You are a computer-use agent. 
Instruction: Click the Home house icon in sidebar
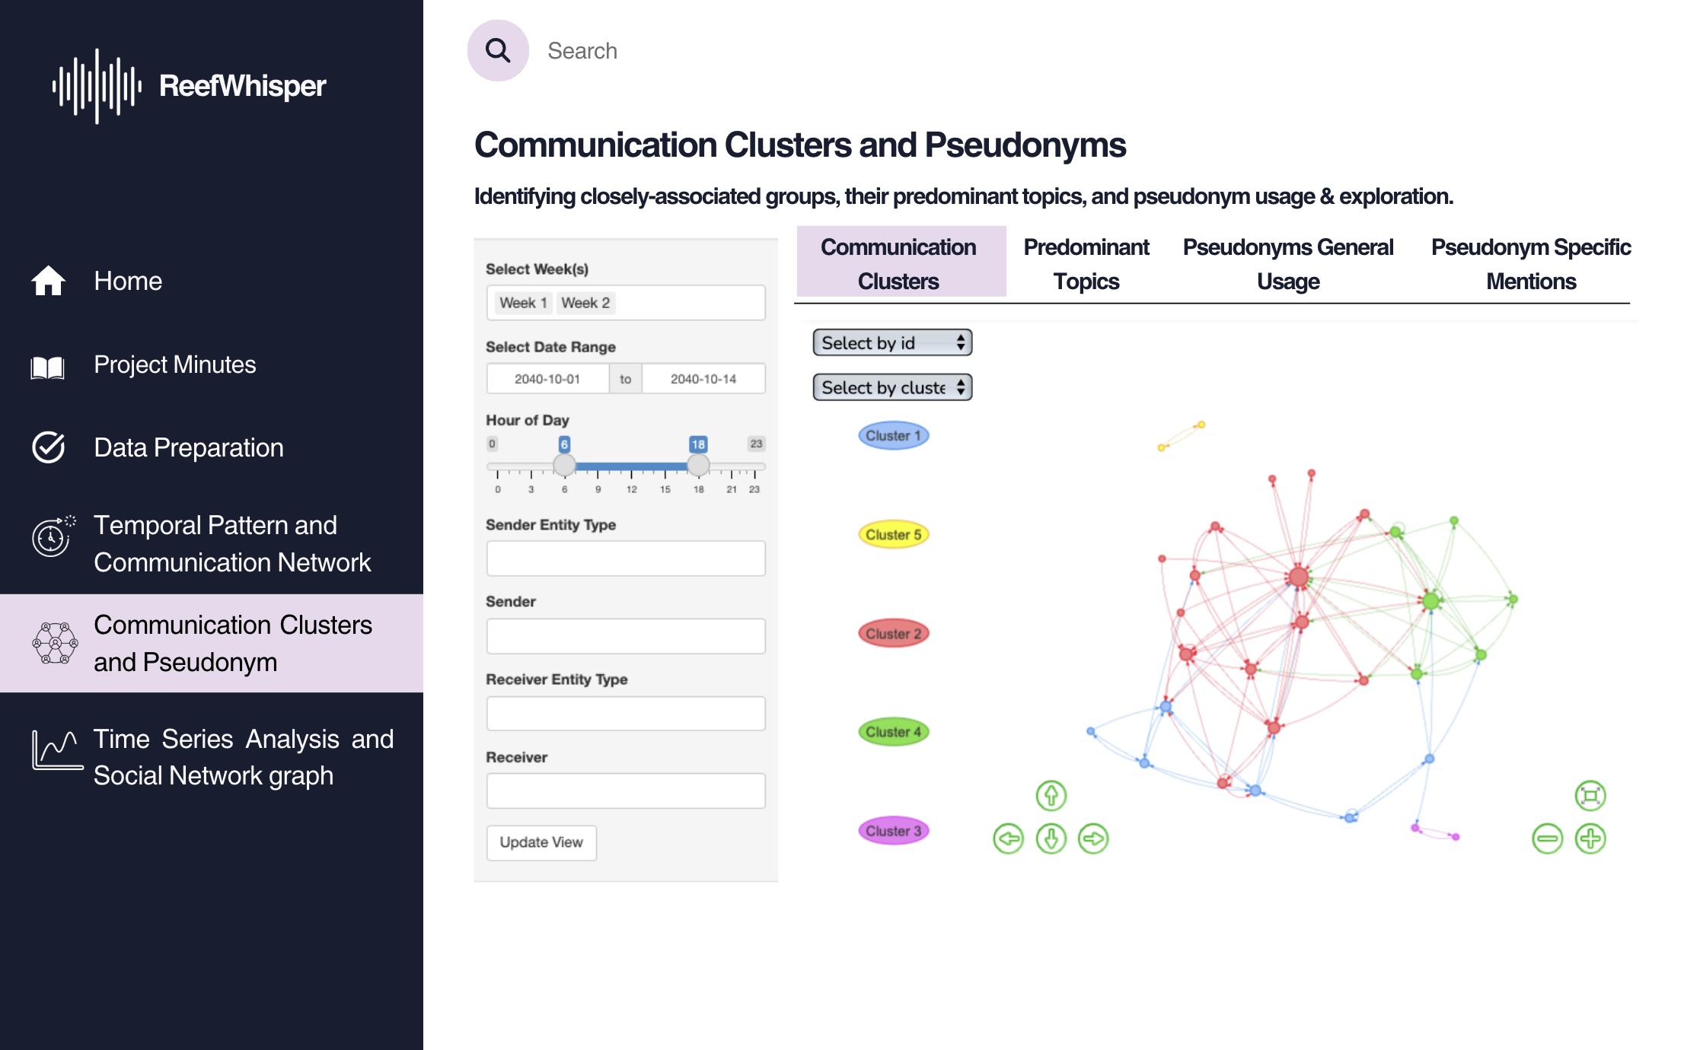click(48, 281)
